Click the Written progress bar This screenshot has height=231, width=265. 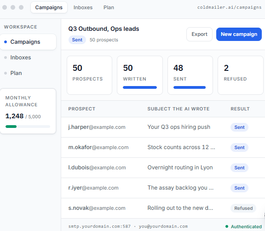(x=140, y=87)
